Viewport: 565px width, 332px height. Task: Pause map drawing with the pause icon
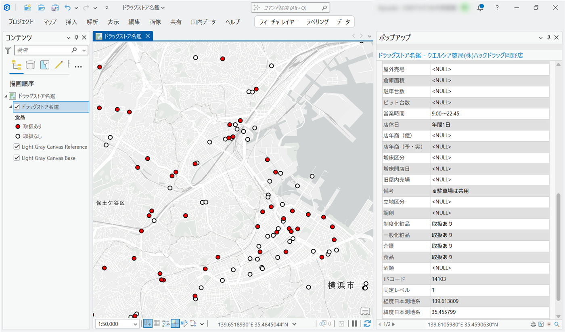pyautogui.click(x=354, y=324)
